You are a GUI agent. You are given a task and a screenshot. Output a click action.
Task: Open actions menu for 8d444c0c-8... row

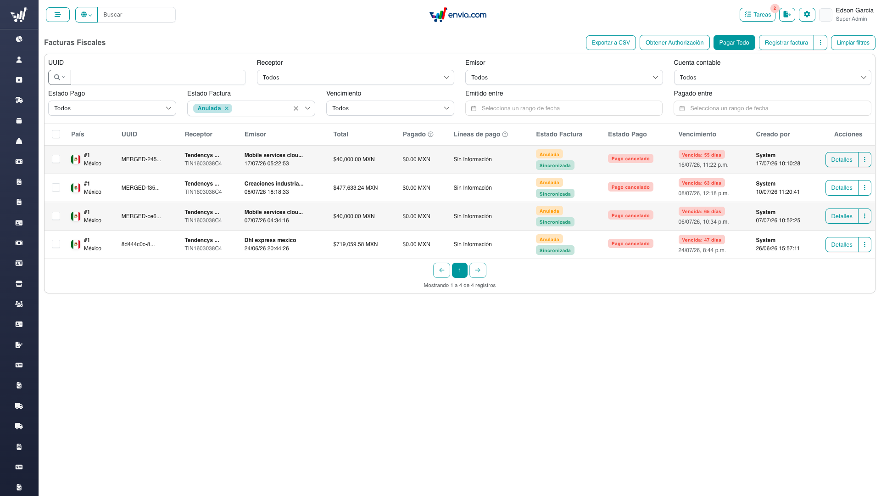pos(864,245)
